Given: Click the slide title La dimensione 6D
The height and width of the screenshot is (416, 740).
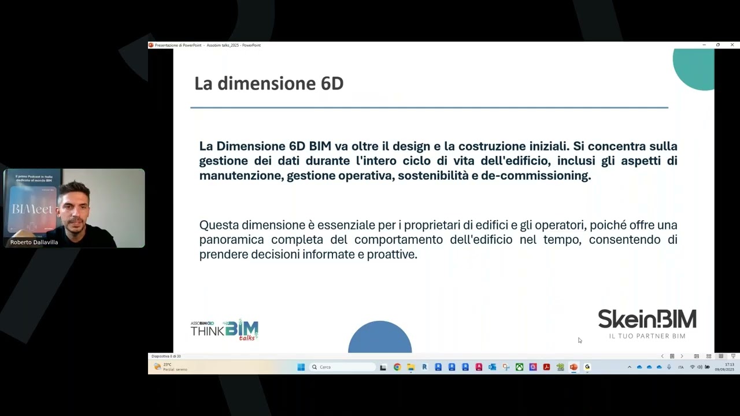Looking at the screenshot, I should (x=269, y=83).
